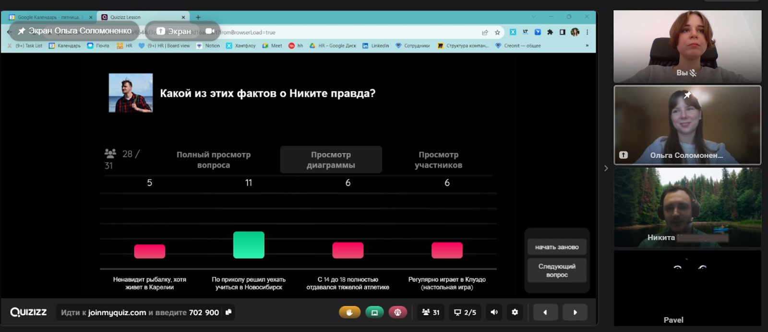This screenshot has height=332, width=768.
Task: Open the browser extensions puzzle icon
Action: (550, 32)
